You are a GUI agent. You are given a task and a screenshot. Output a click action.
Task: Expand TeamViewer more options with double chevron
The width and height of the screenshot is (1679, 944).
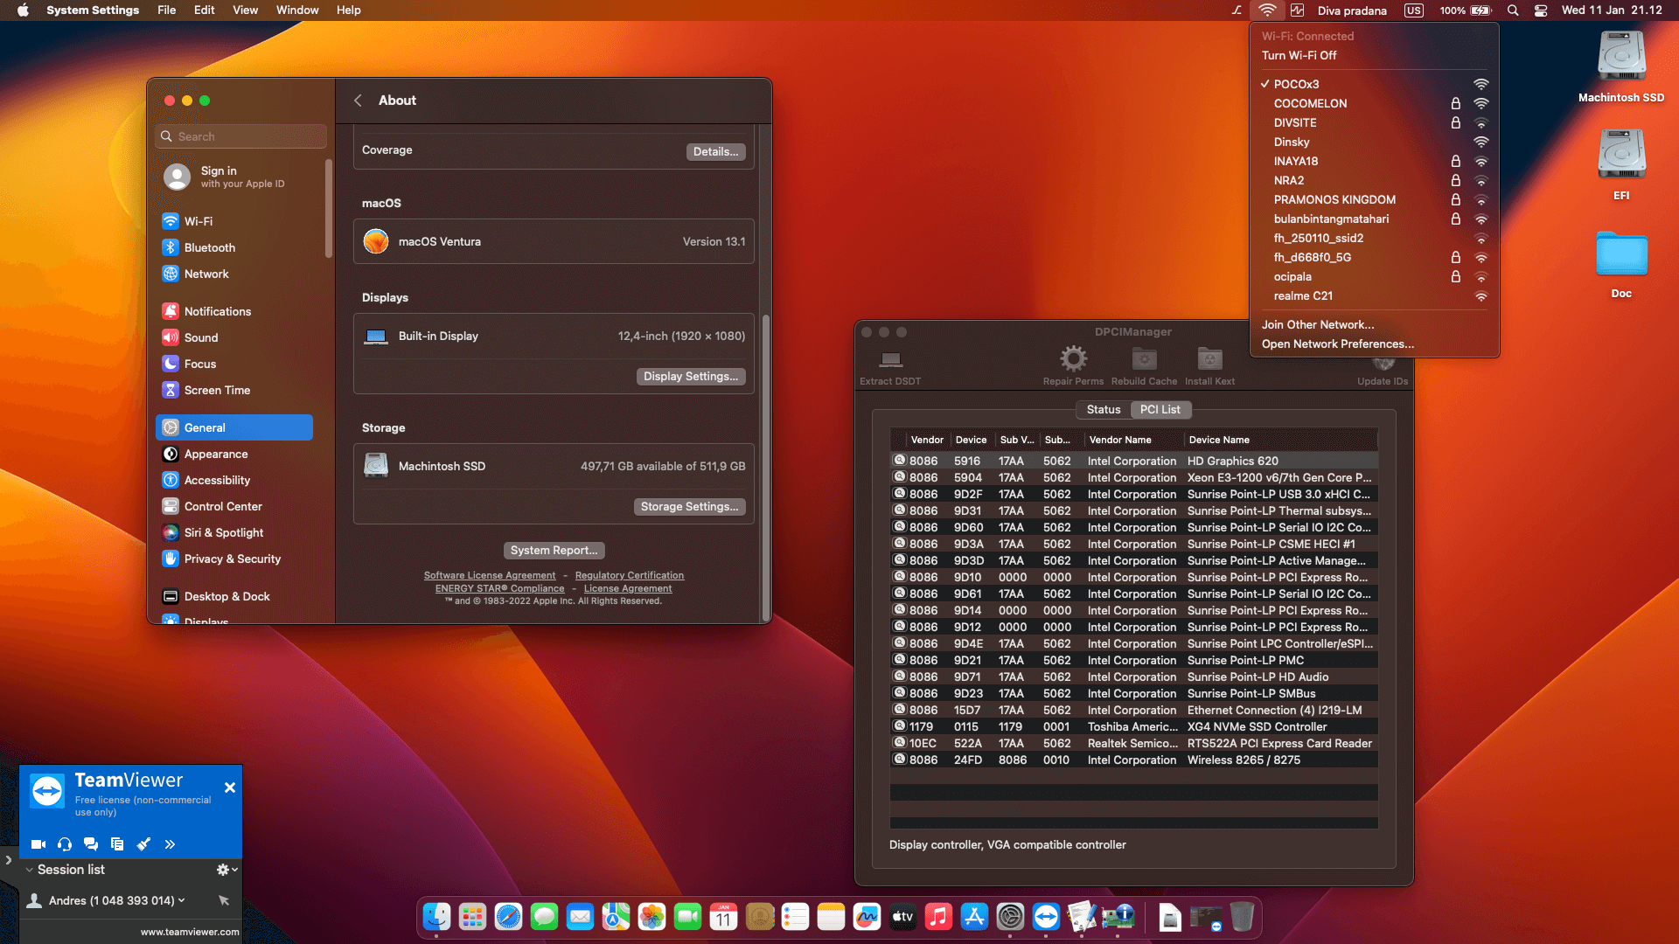(x=170, y=844)
